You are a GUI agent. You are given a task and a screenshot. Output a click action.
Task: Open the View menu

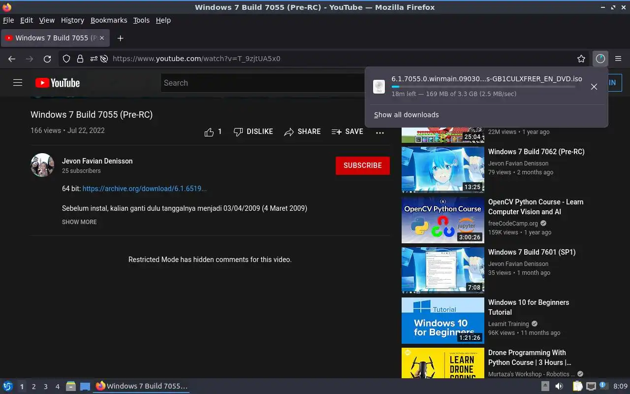pyautogui.click(x=47, y=20)
